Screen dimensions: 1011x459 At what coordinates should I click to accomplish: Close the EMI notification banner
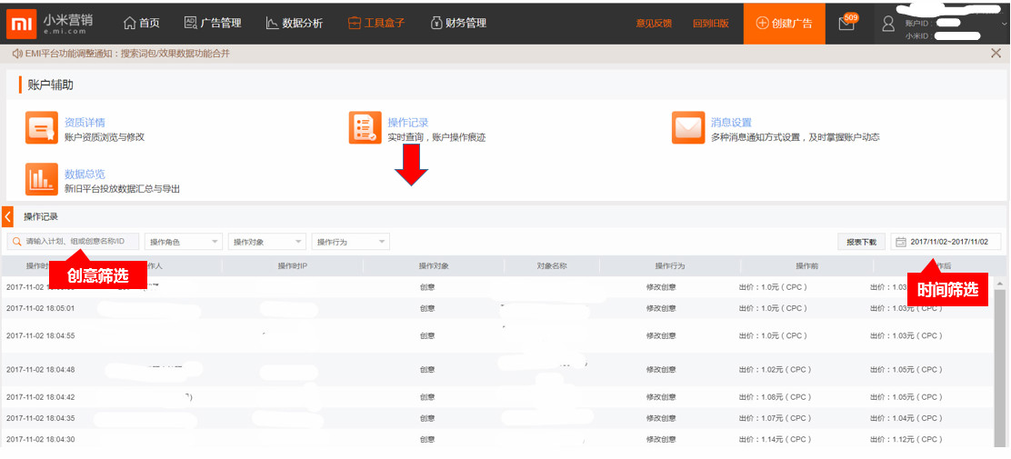coord(996,54)
